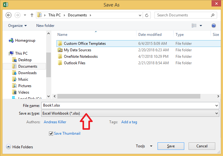The height and width of the screenshot is (156, 223).
Task: Click the Forward navigation arrow
Action: point(17,15)
